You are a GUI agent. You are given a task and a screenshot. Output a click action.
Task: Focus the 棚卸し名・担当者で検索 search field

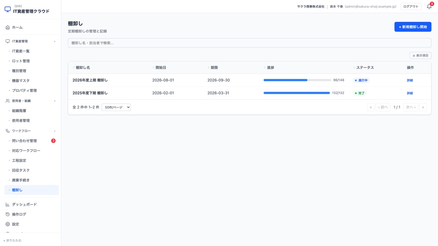coord(249,43)
